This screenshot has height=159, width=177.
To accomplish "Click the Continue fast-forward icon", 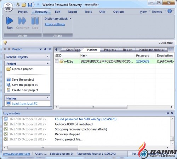I will 22,20.
